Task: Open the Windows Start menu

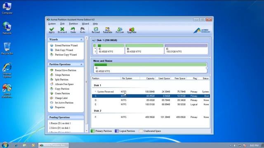Action: coord(5,145)
